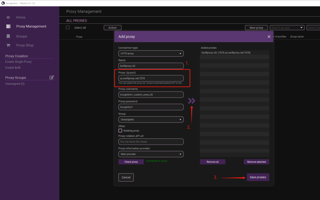Viewport: 320px width, 200px height.
Task: Click the Remove selected button
Action: (256, 162)
